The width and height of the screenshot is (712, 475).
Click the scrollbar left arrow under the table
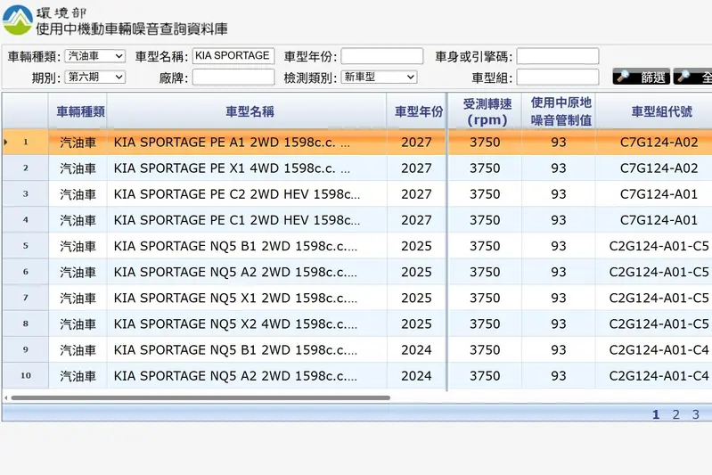pyautogui.click(x=6, y=397)
